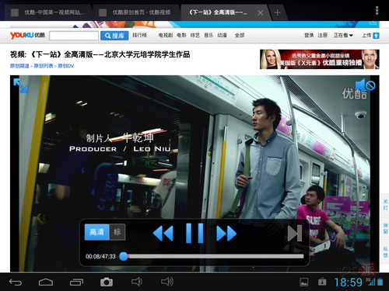389x291 pixels.
Task: Go to the 音乐 category
Action: 209,35
